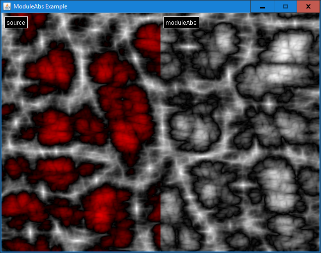321x253 pixels.
Task: Maximize the ModuleAbs Example window
Action: point(285,6)
